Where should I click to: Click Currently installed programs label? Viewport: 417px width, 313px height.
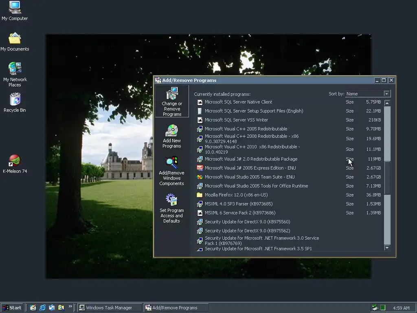point(222,94)
